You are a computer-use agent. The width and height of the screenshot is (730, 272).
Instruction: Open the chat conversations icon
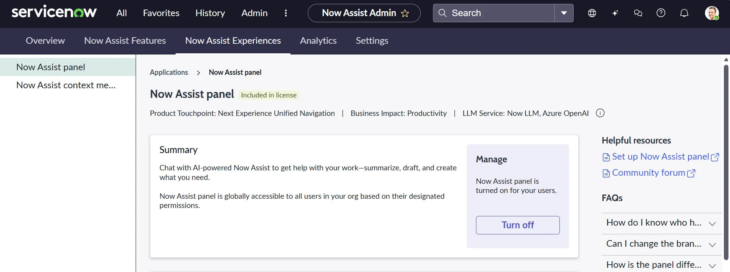[638, 13]
